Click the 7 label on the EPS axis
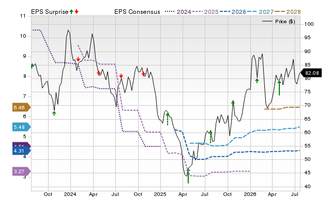 24,96
